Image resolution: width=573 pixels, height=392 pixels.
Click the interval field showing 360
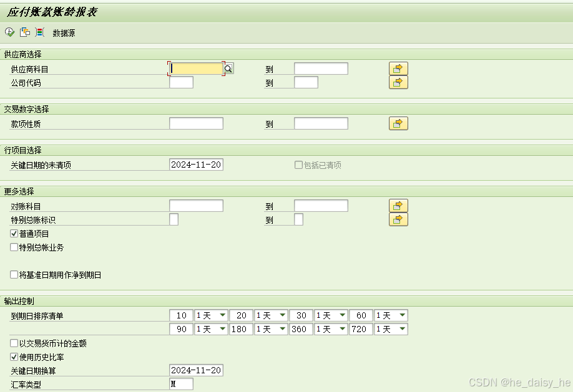click(x=301, y=329)
